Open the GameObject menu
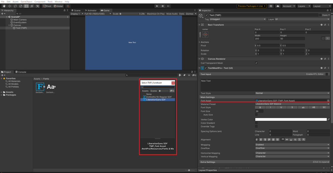Screen dimensions: 333x173 click(27, 2)
